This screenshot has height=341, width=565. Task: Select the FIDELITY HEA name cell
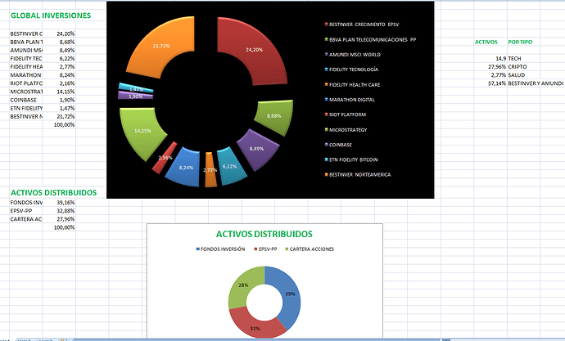point(26,66)
